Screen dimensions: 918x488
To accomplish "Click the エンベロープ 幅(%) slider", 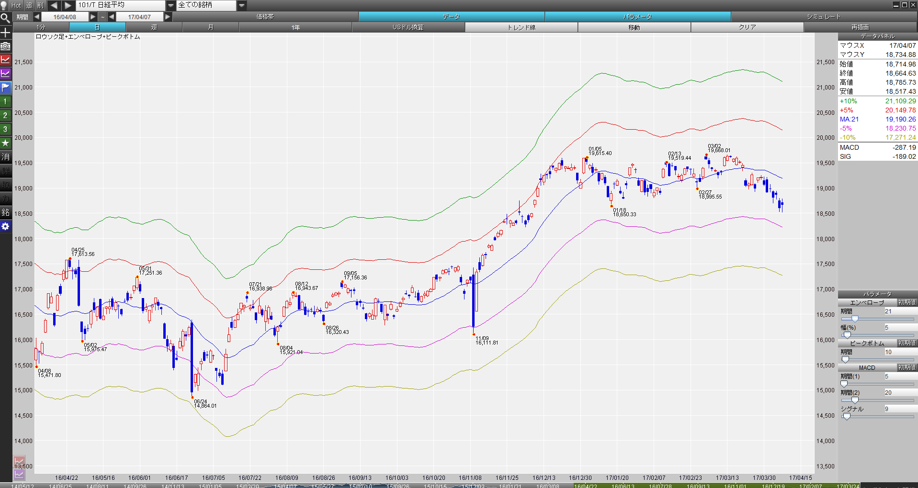I will pyautogui.click(x=877, y=335).
